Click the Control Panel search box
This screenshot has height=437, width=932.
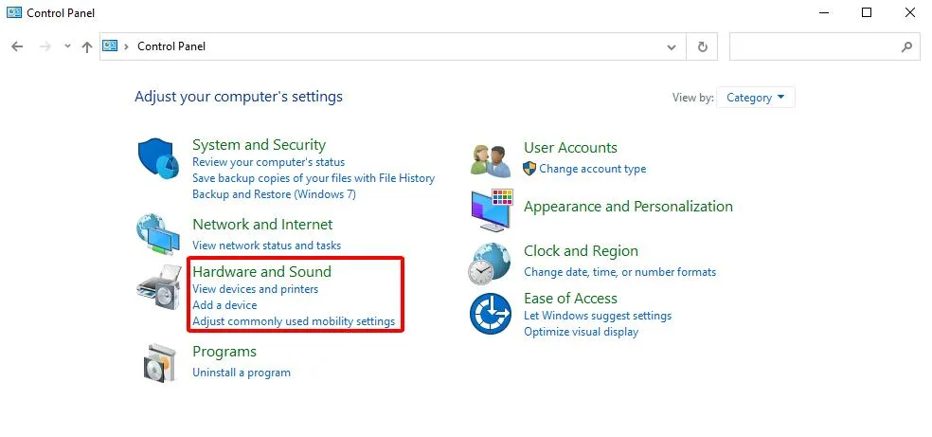pyautogui.click(x=815, y=46)
